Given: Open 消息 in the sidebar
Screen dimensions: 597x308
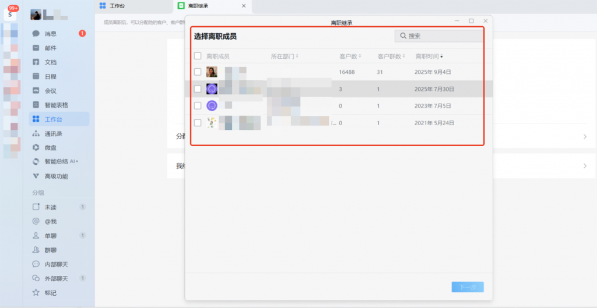Looking at the screenshot, I should 59,33.
